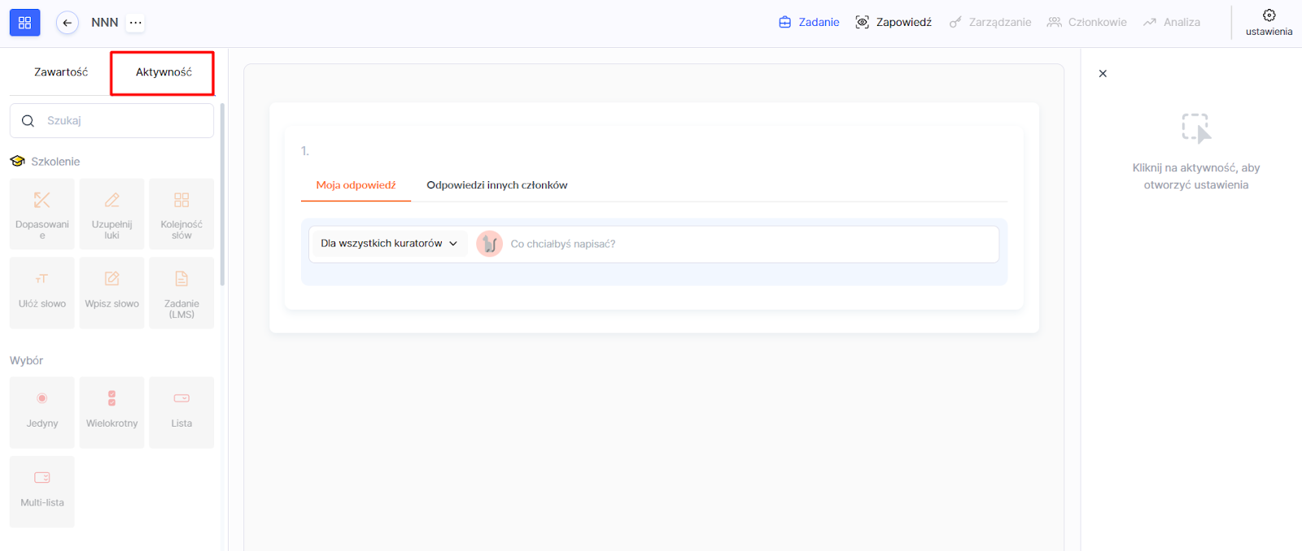Open the ustawienia gear settings
The height and width of the screenshot is (551, 1302).
tap(1269, 22)
